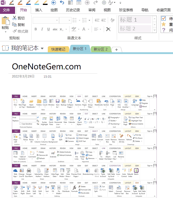
Task: Click the Back arrow button
Action: (x=54, y=3)
